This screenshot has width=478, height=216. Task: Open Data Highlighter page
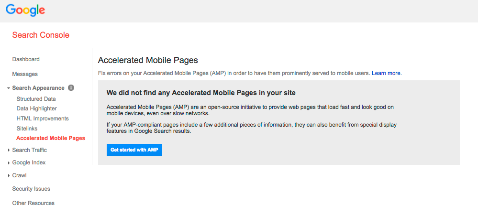(x=36, y=108)
